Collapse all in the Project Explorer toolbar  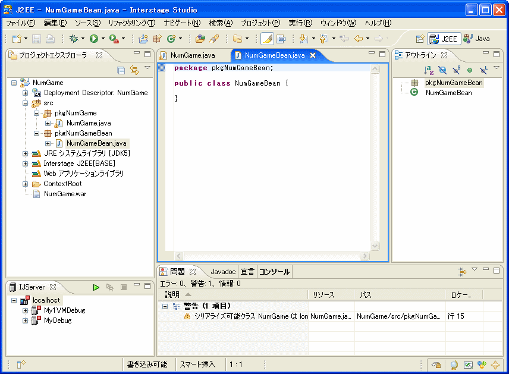(x=121, y=70)
